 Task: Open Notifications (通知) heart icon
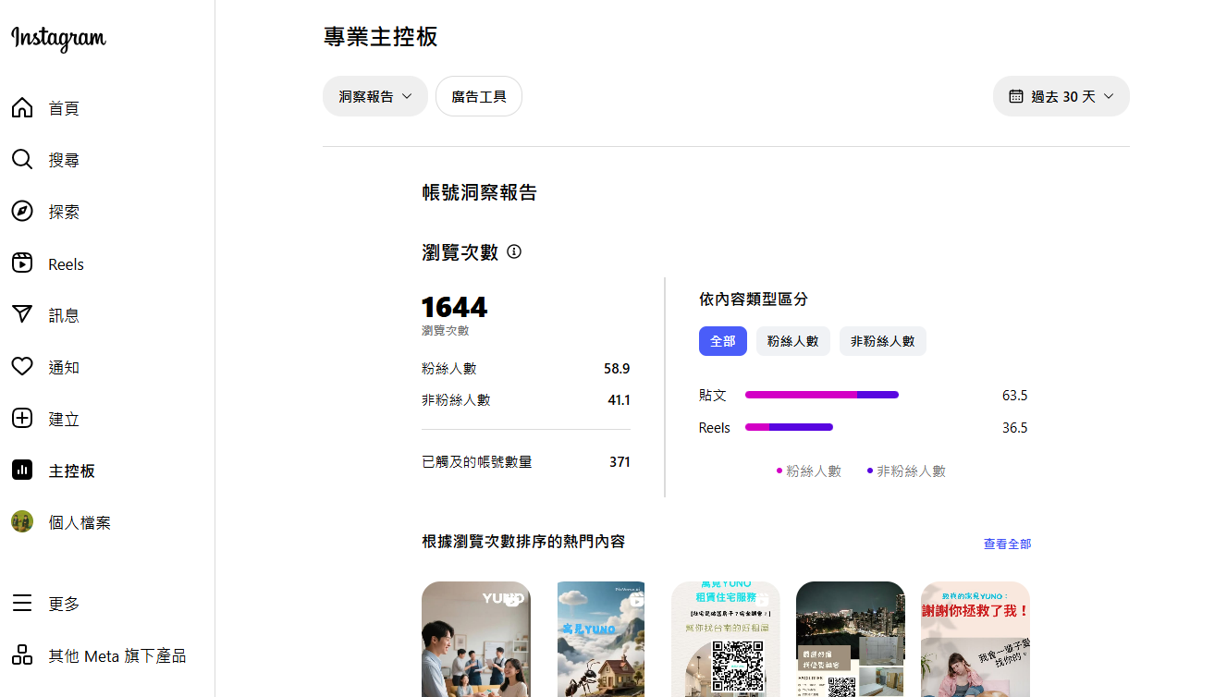22,367
